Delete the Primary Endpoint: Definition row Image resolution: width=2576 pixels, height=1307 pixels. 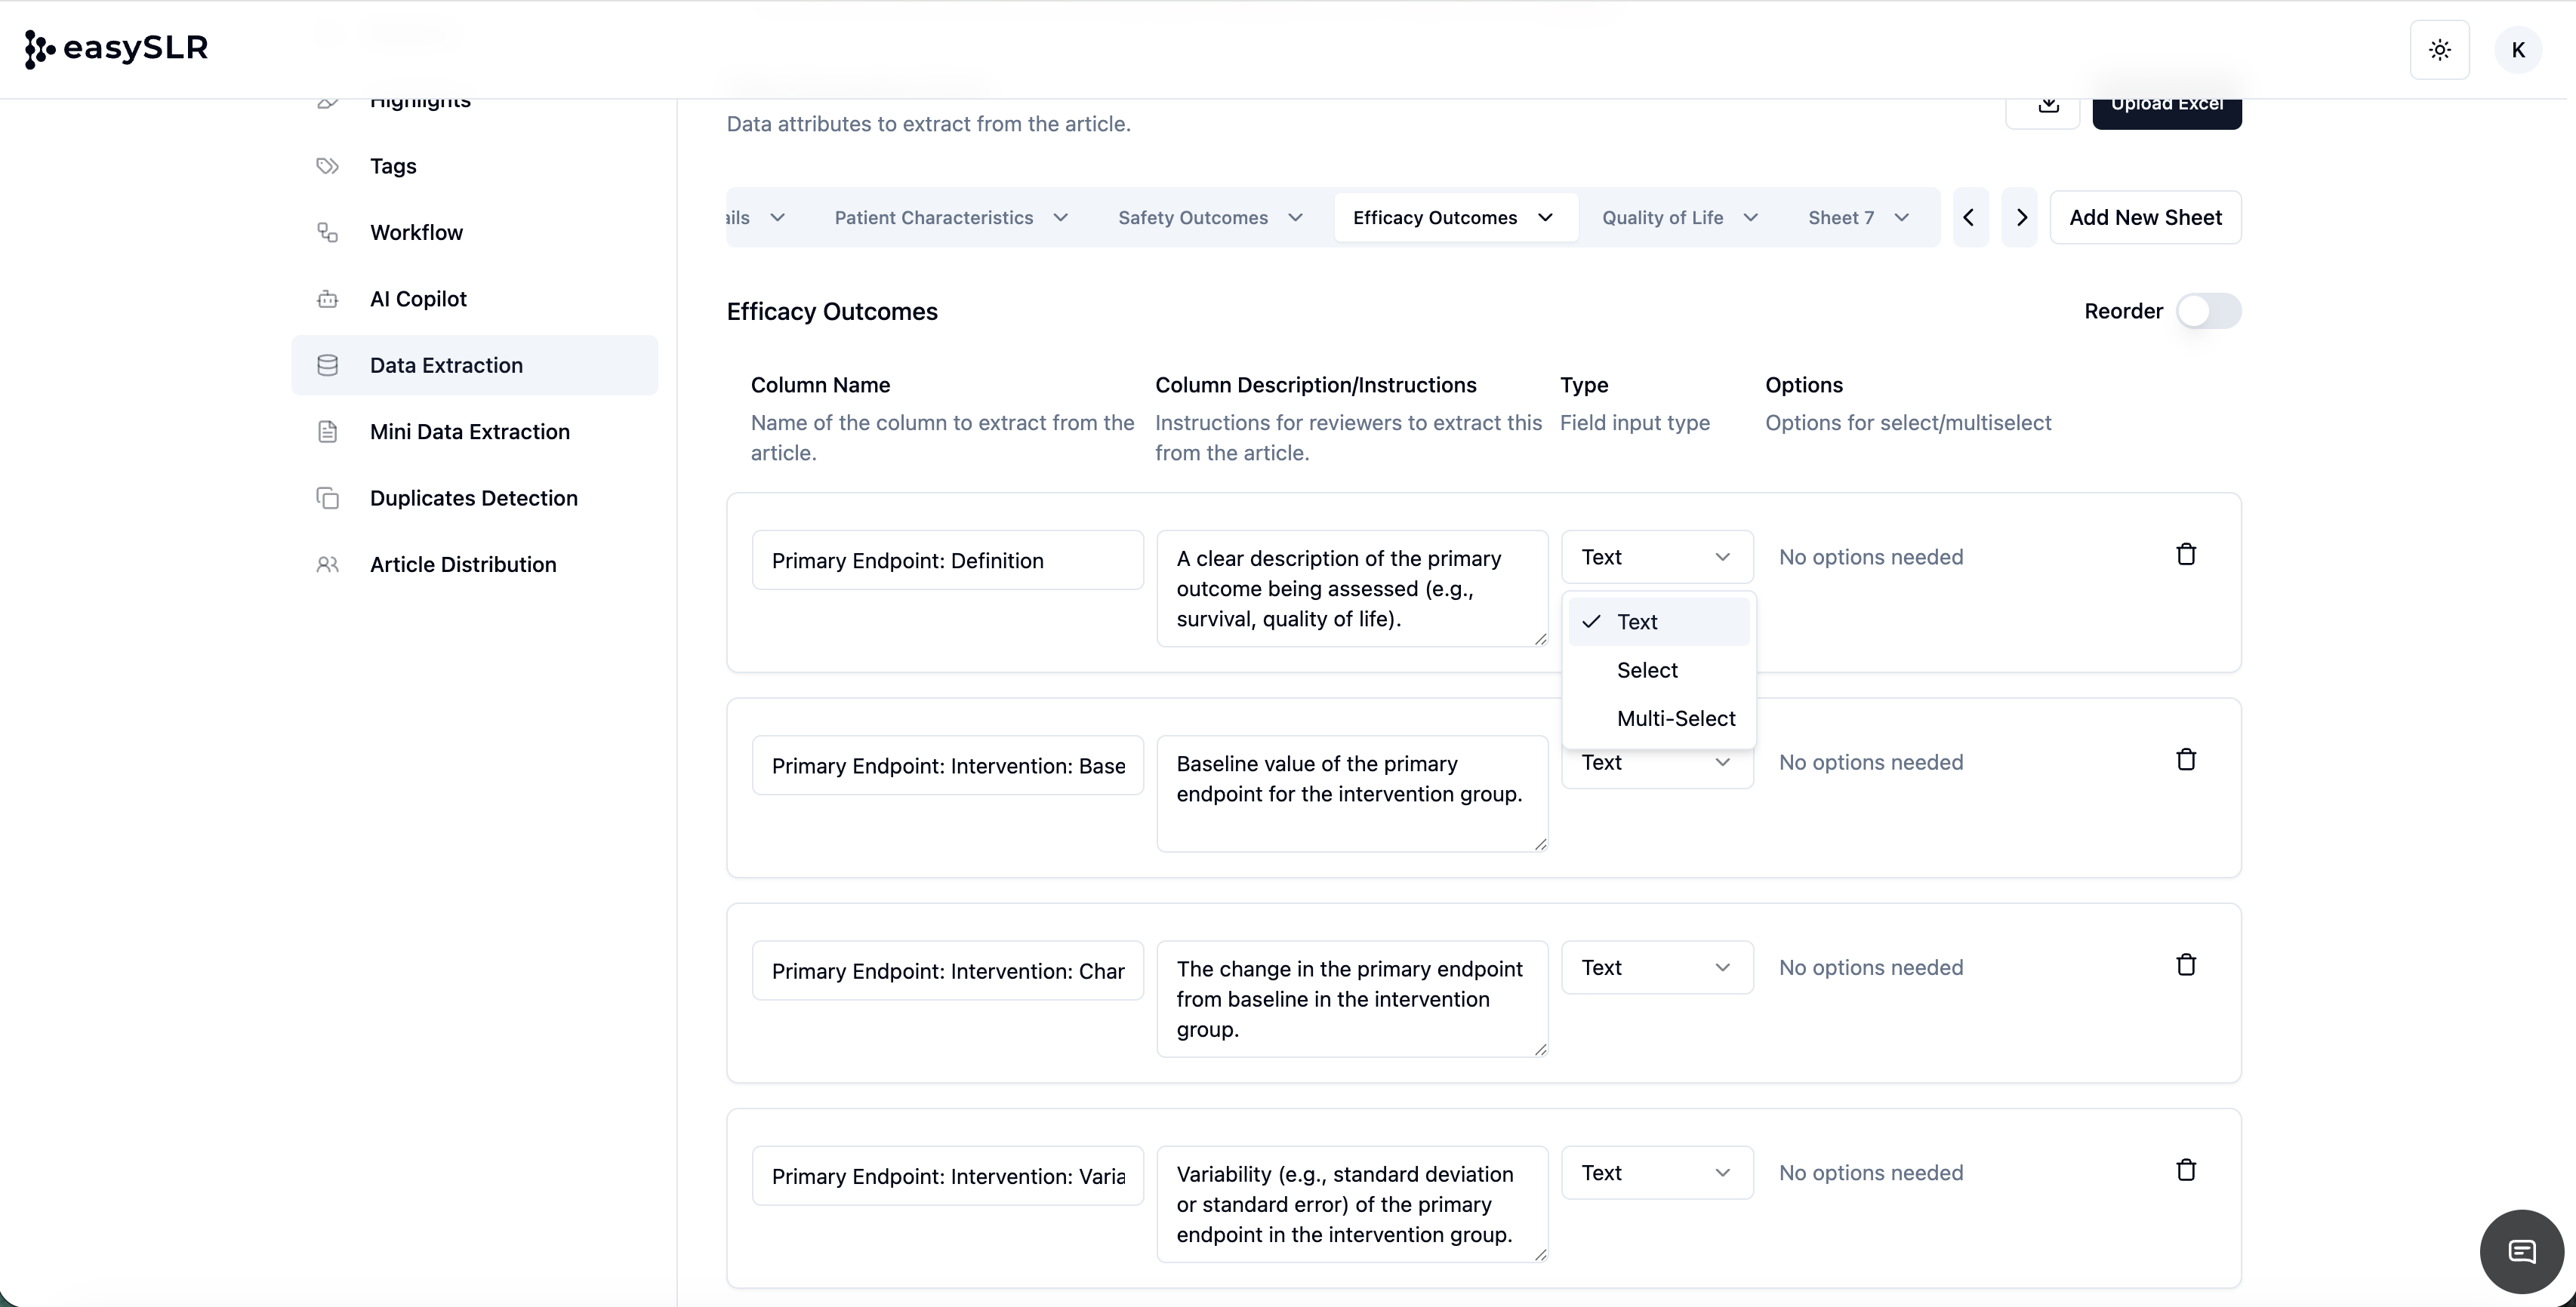click(2185, 555)
